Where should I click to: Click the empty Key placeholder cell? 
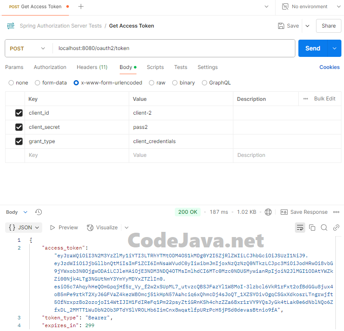point(77,155)
